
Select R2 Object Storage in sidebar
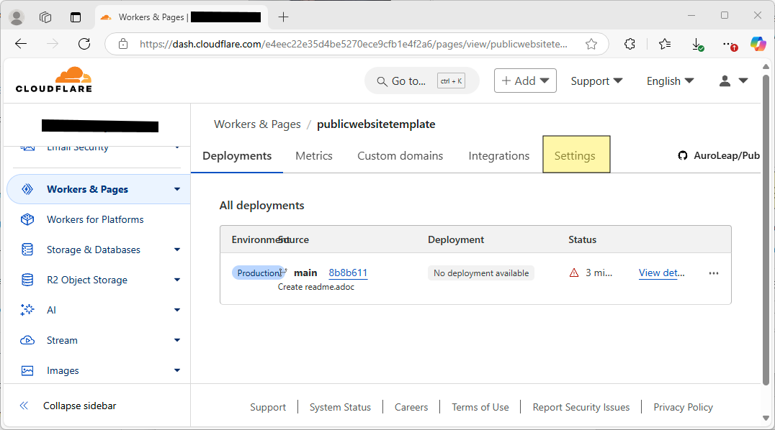tap(88, 280)
